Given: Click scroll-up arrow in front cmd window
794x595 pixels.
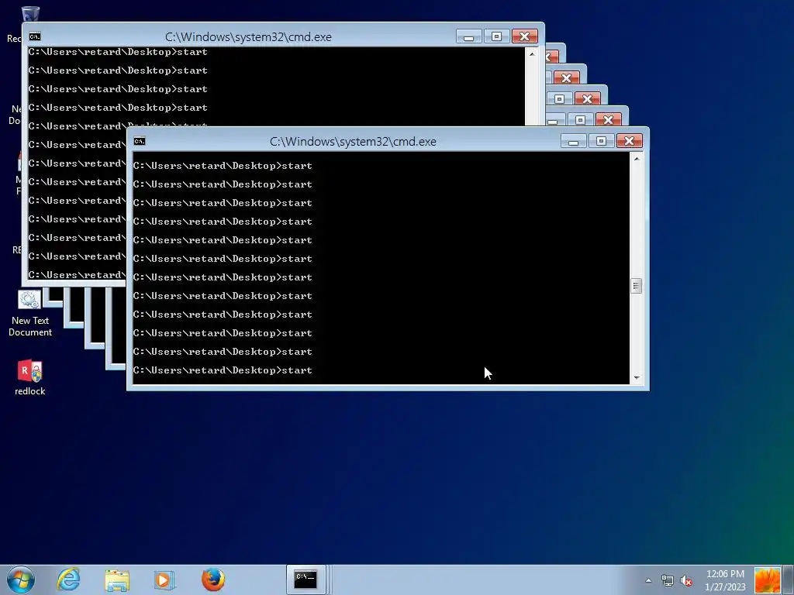Looking at the screenshot, I should 637,159.
